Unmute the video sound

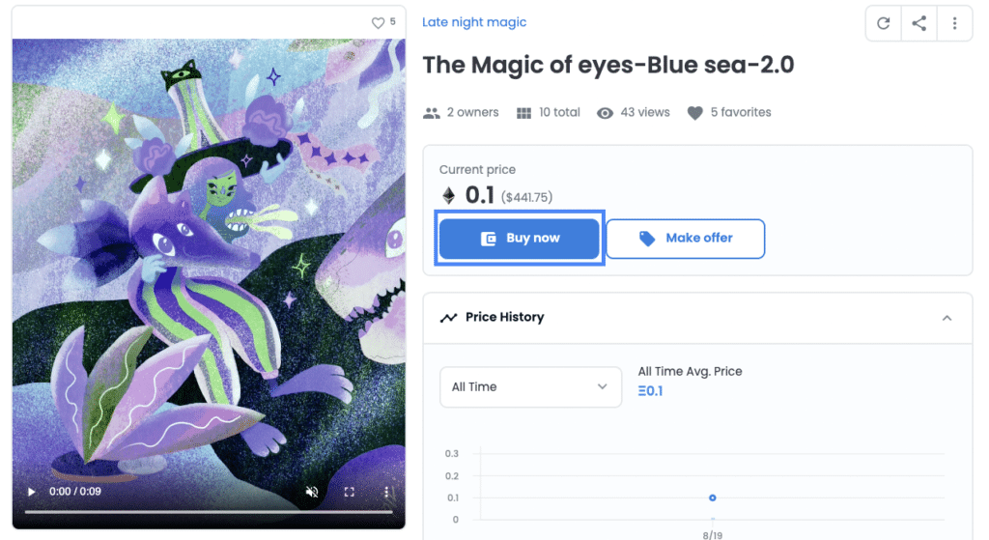pos(312,492)
